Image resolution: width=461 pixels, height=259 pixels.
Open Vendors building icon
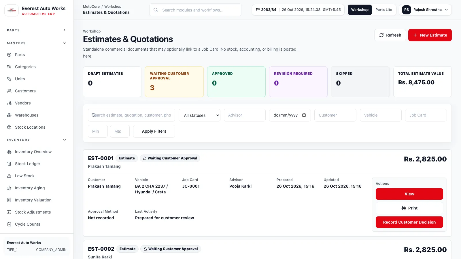(9, 103)
